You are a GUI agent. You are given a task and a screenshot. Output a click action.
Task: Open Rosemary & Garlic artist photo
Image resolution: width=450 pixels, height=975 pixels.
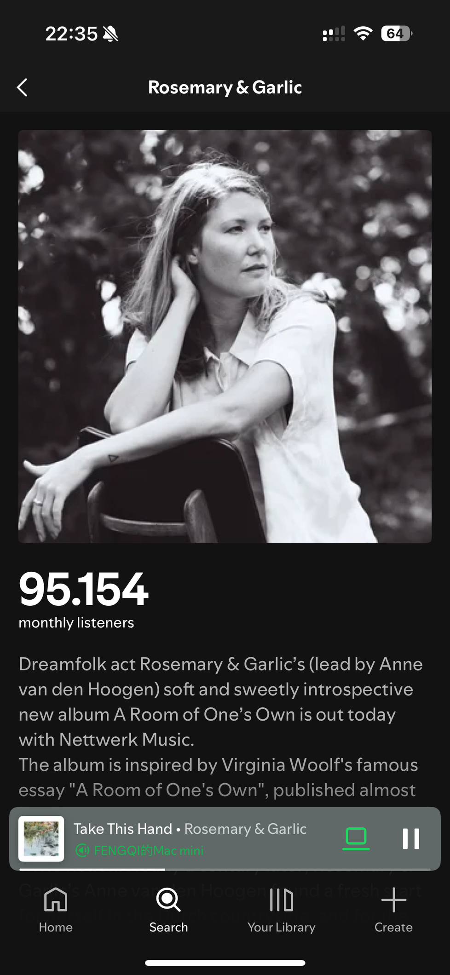point(225,336)
